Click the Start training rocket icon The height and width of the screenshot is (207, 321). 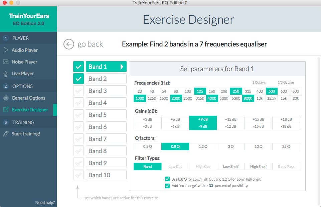(x=6, y=134)
